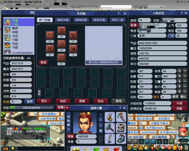Open the 奇经八脉 tab
Screen dimensions: 189x151
pyautogui.click(x=118, y=20)
